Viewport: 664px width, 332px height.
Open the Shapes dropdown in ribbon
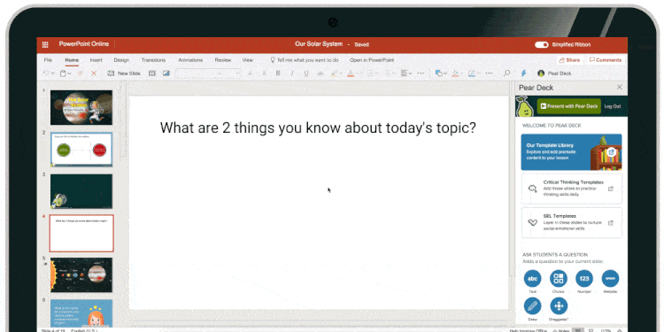(441, 73)
